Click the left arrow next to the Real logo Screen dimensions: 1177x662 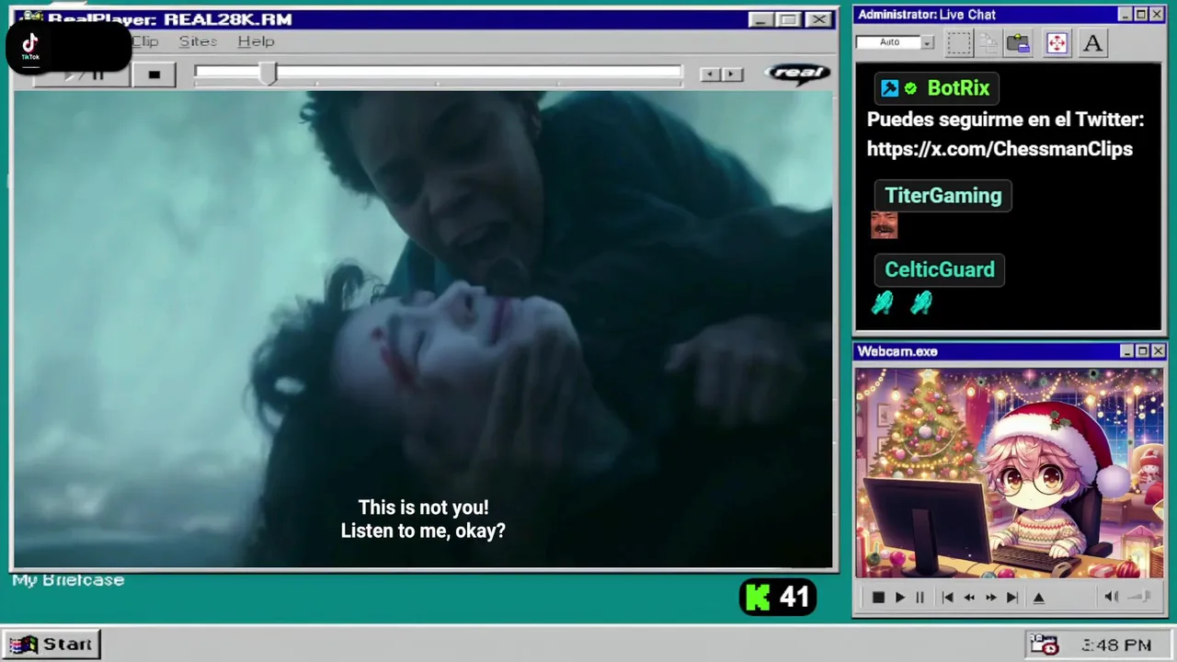point(709,74)
